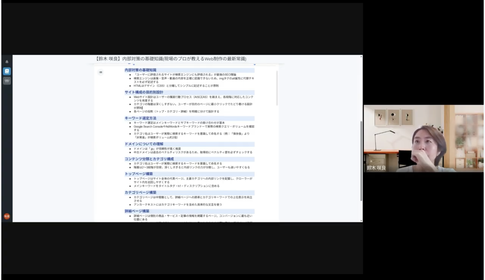Click the bullet starting 検索エンジンは画像・音声・動画
Image resolution: width=485 pixels, height=280 pixels.
194,80
